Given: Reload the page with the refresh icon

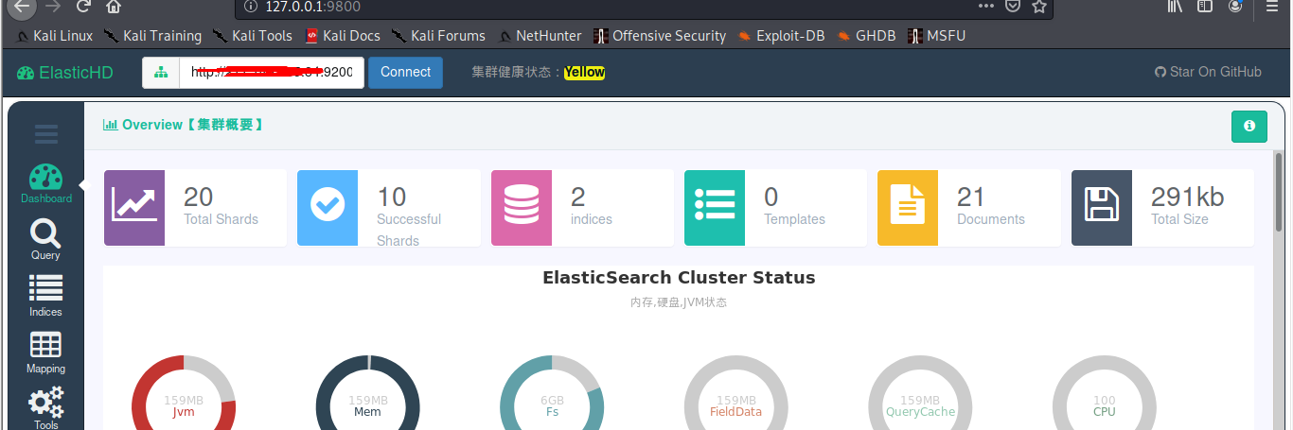Looking at the screenshot, I should click(x=83, y=6).
